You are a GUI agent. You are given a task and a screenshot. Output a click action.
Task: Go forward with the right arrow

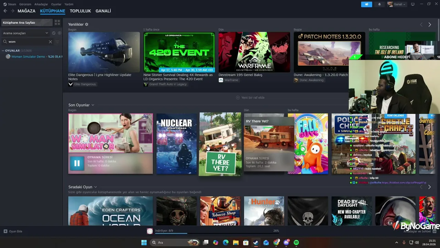point(13,11)
